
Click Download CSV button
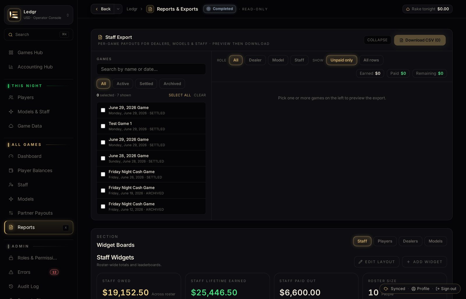point(420,40)
